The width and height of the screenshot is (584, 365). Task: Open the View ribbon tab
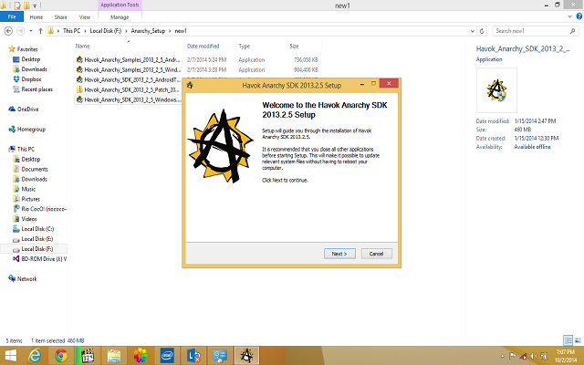tap(85, 17)
